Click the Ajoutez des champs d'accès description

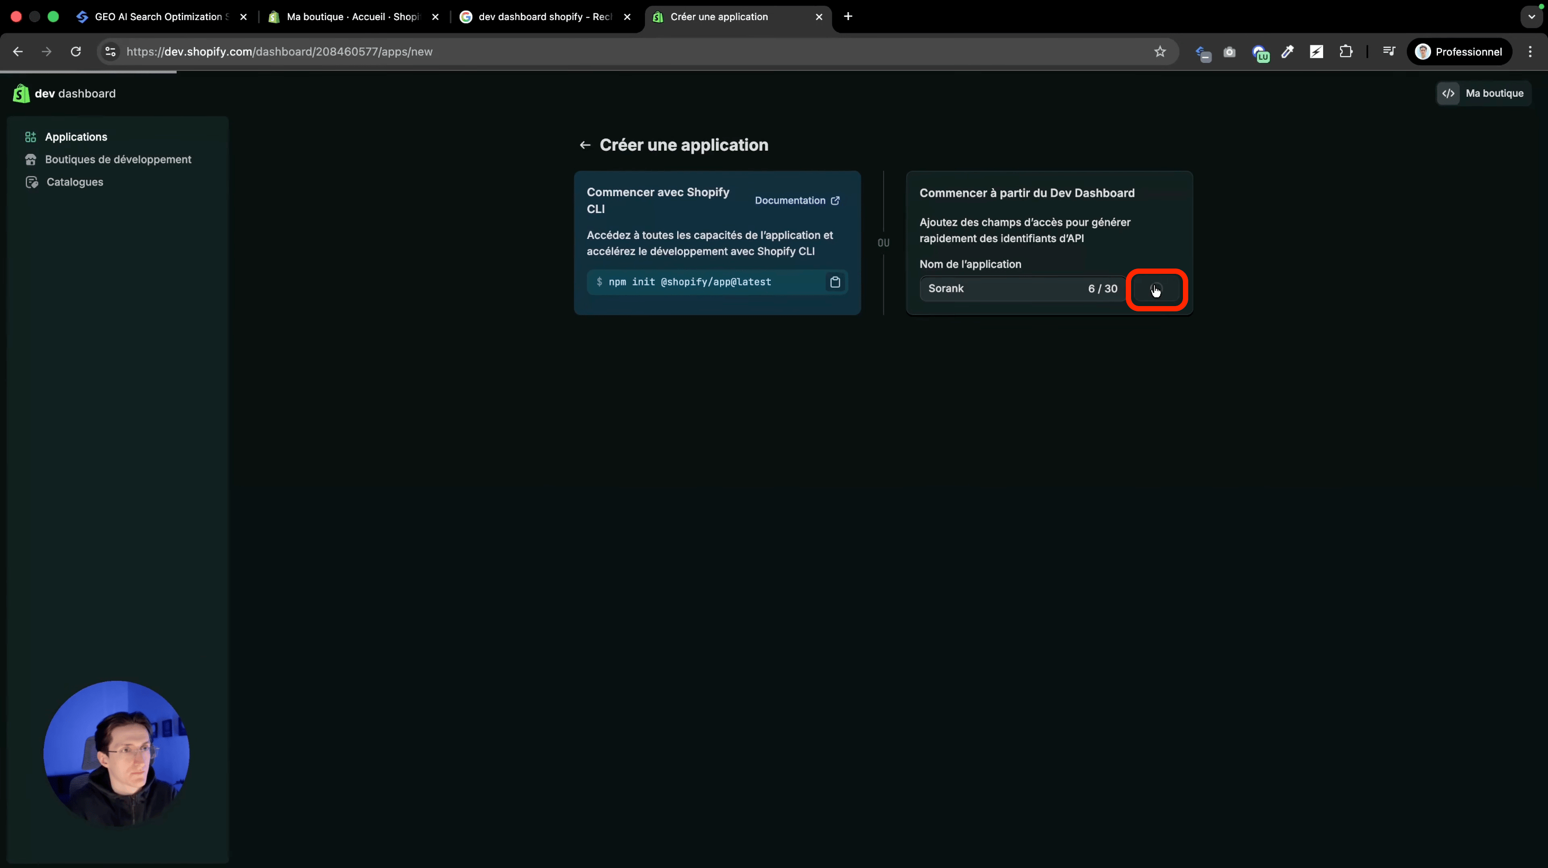(1025, 230)
